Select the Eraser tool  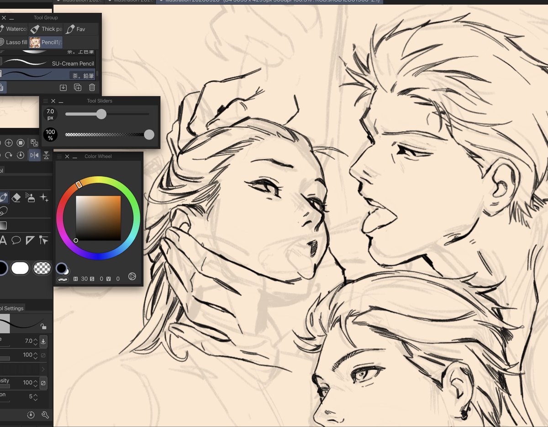tap(16, 198)
